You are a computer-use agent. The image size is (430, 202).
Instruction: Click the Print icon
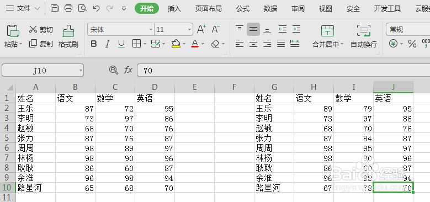point(68,8)
